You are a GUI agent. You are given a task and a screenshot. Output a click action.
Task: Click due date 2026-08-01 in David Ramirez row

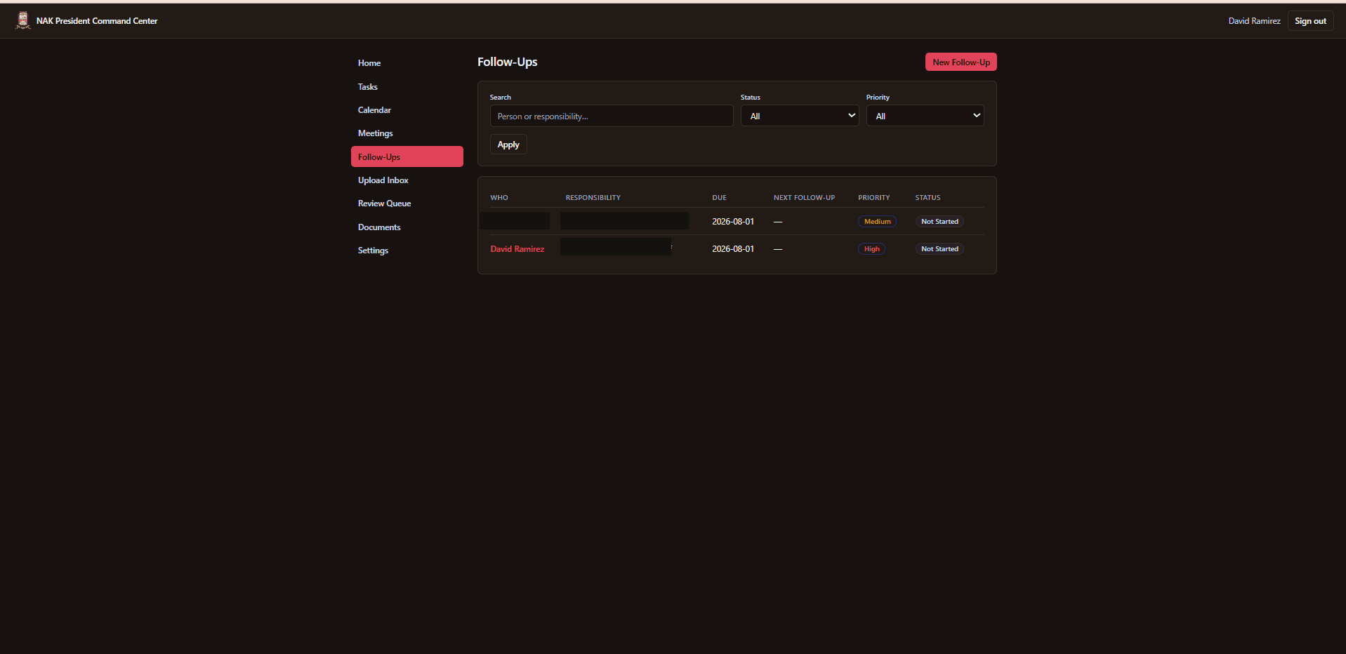(733, 249)
